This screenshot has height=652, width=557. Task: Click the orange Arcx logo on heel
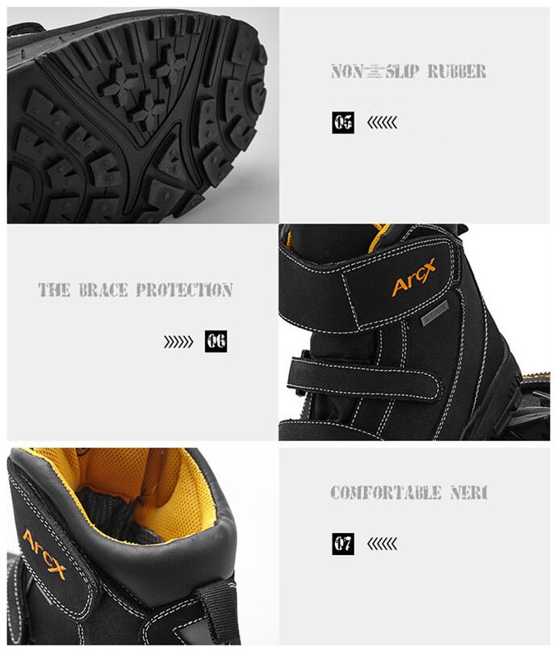44,554
